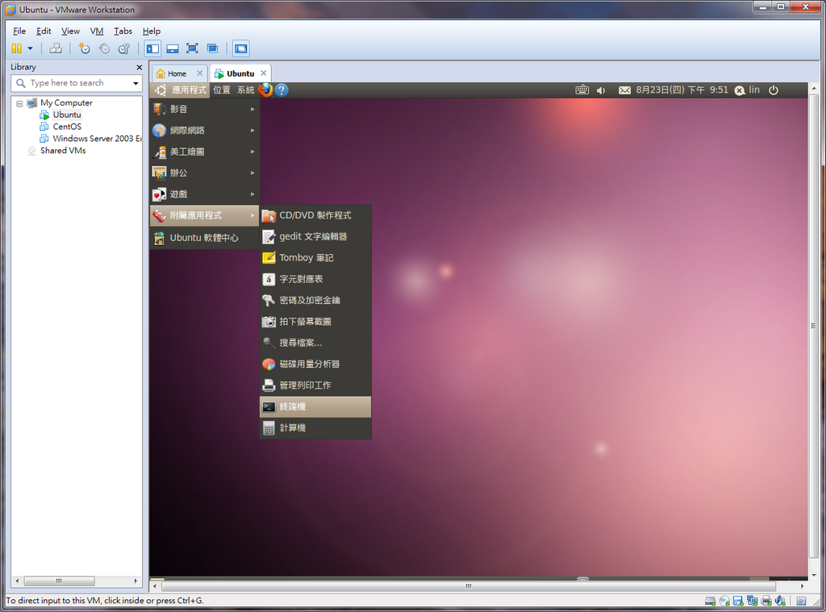Open the View menu

70,31
